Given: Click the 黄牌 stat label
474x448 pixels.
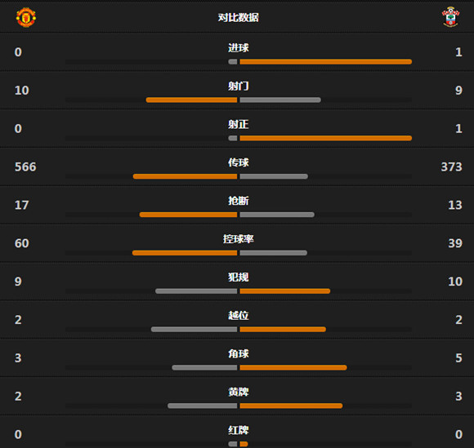Looking at the screenshot, I should [x=238, y=392].
